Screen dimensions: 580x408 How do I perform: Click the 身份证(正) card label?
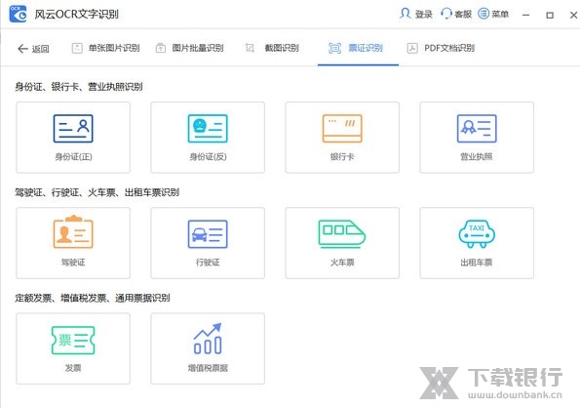[x=73, y=157]
